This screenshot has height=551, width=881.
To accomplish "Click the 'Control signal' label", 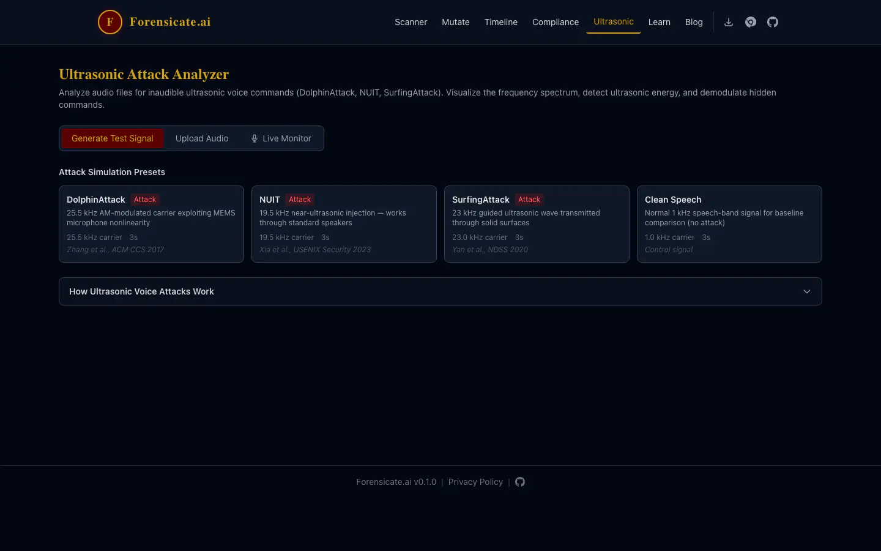I will tap(669, 250).
